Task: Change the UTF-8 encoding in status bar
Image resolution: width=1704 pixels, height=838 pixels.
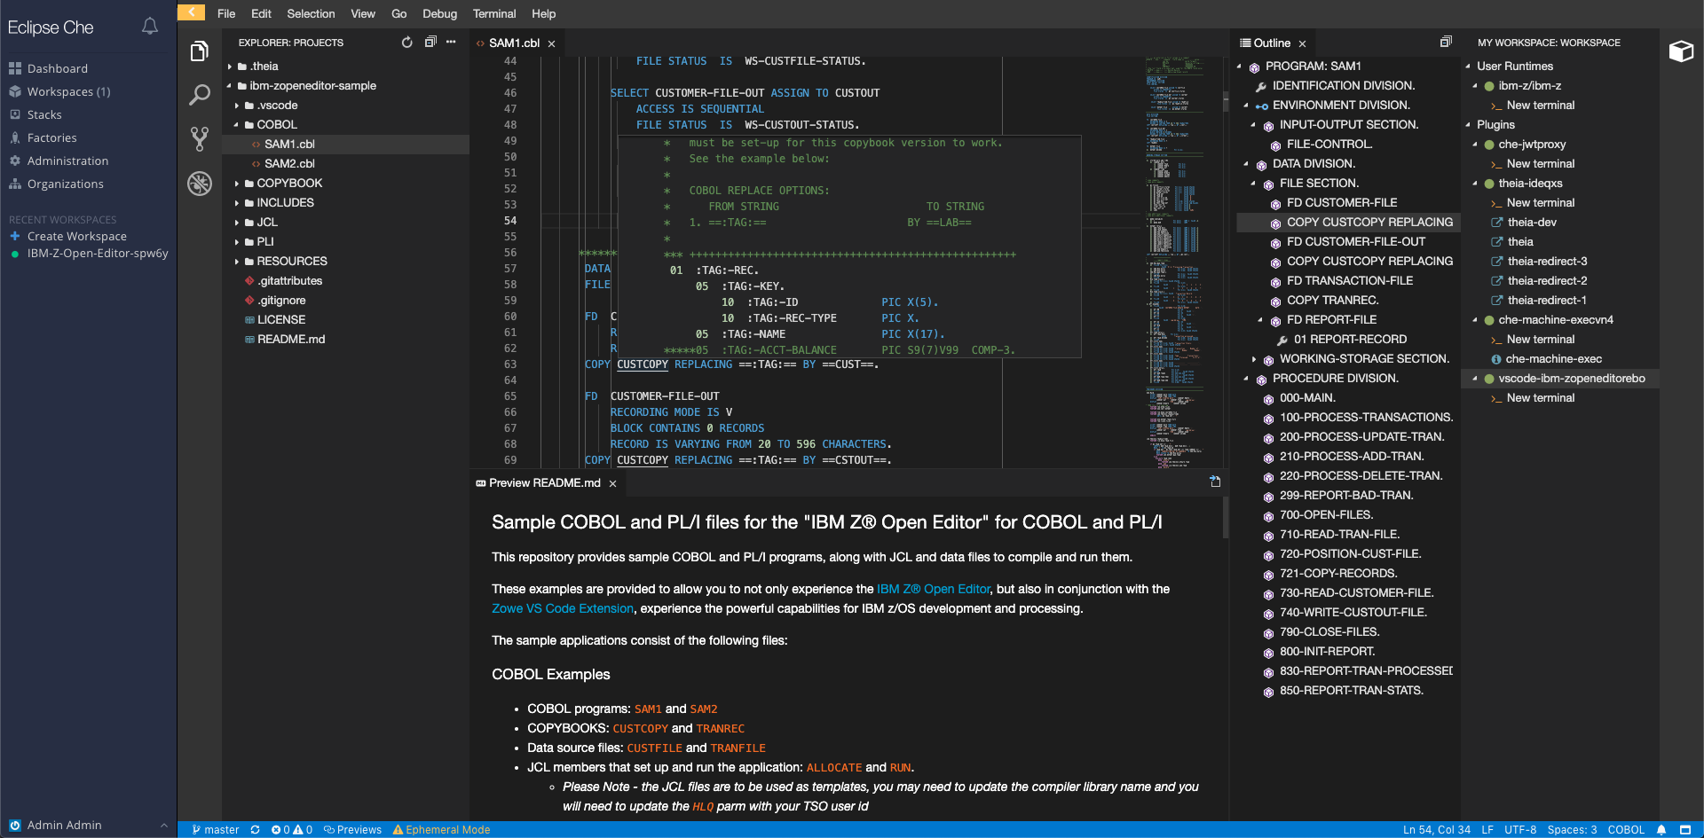Action: 1520,830
